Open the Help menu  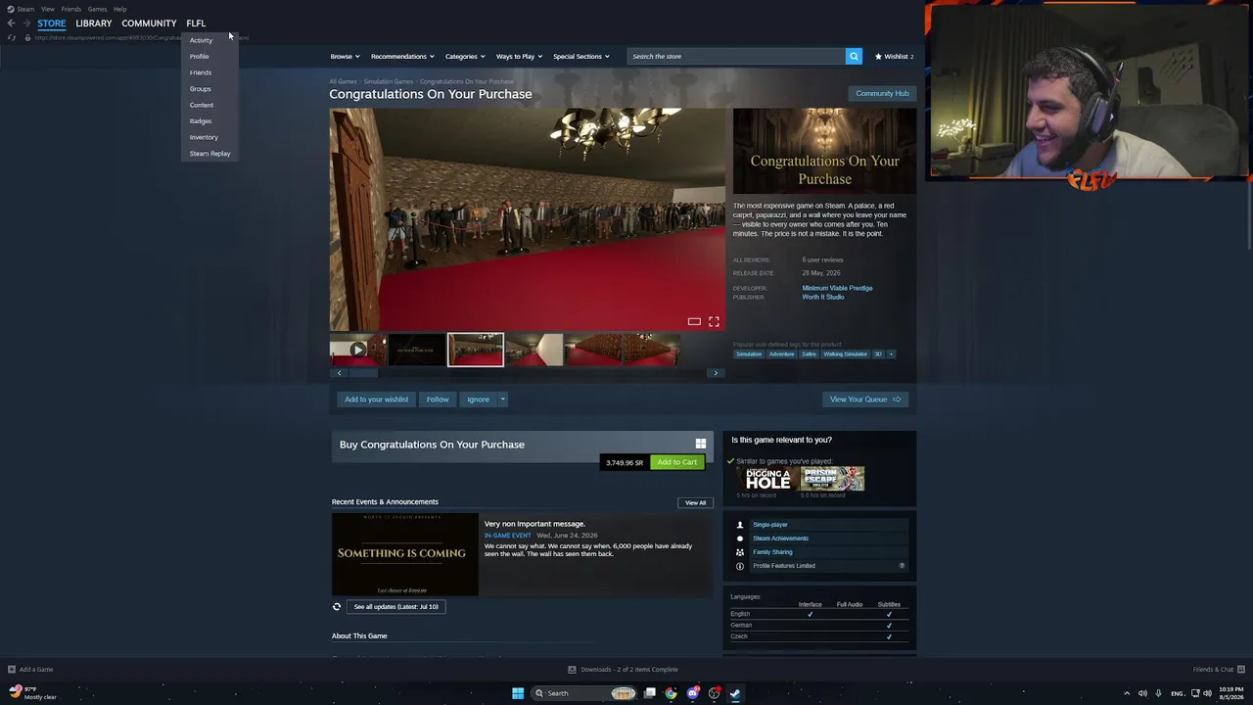click(x=119, y=9)
